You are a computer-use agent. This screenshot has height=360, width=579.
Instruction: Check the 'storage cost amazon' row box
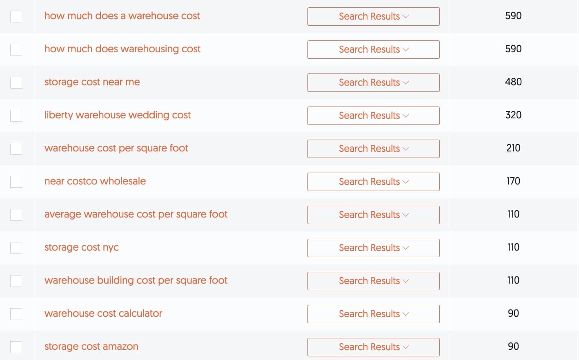16,347
